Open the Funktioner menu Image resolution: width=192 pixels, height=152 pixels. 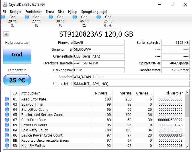[33, 12]
